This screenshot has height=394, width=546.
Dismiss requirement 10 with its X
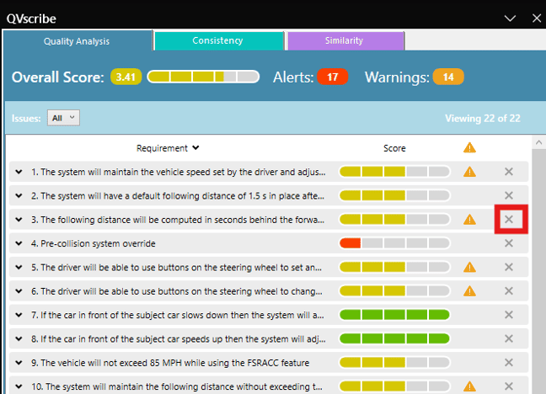[509, 386]
